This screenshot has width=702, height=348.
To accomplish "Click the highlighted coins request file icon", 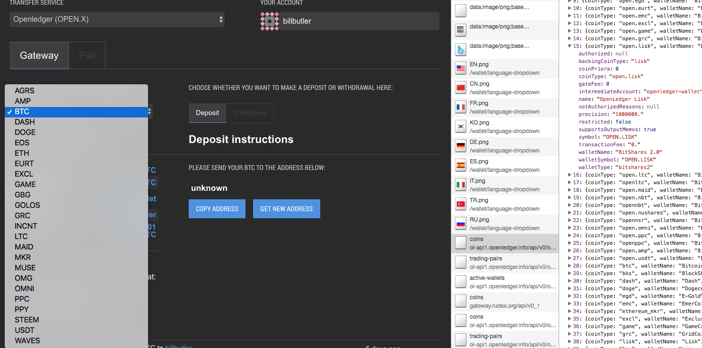I will coord(461,243).
